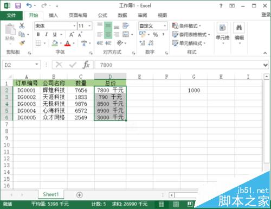This screenshot has height=209, width=271.
Task: Switch to Page Layout view in the status bar
Action: 176,205
